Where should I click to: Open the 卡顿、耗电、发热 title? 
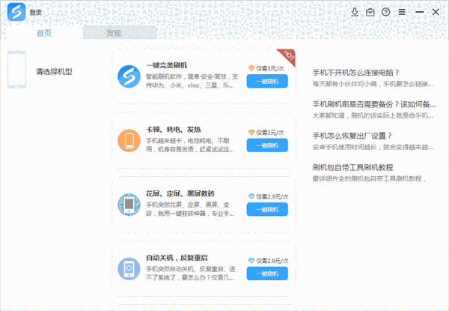tap(174, 130)
